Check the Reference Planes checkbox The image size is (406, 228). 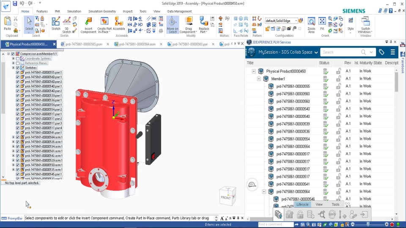coord(18,63)
